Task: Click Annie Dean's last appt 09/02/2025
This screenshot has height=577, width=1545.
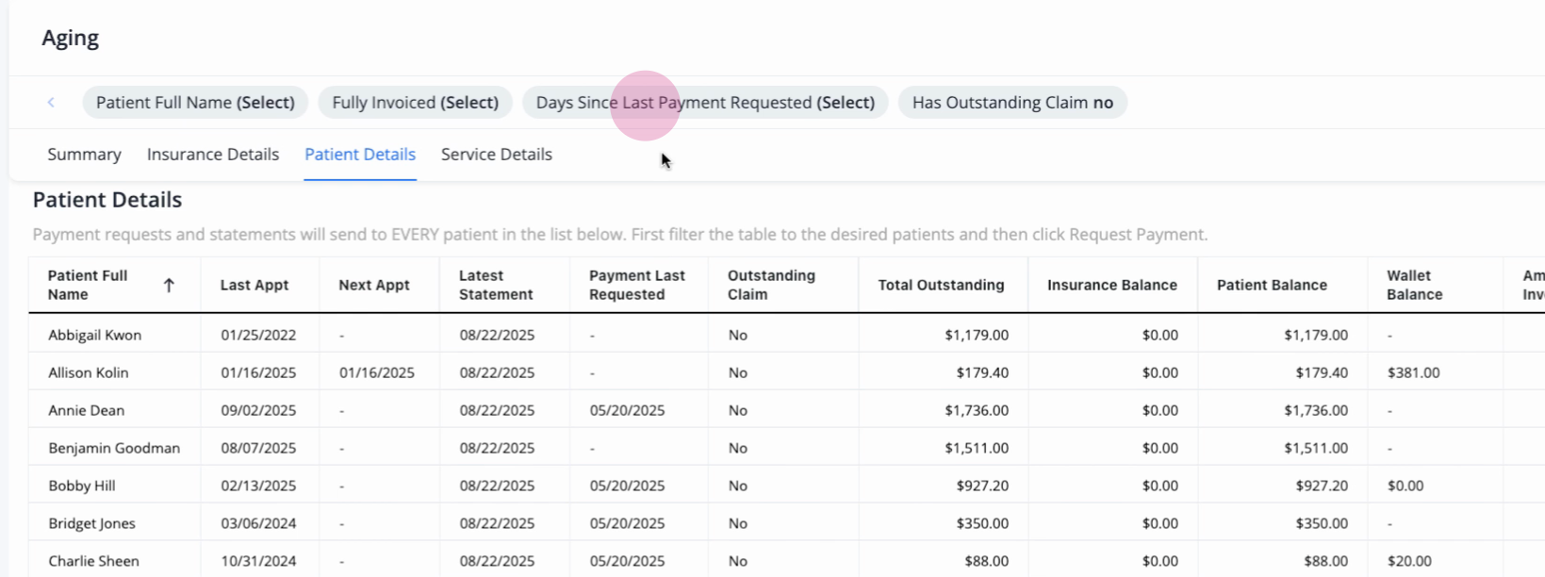Action: (x=258, y=410)
